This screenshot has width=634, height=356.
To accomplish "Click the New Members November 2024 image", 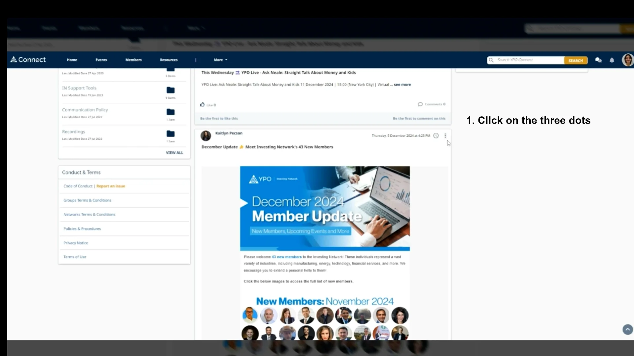I will [x=325, y=318].
